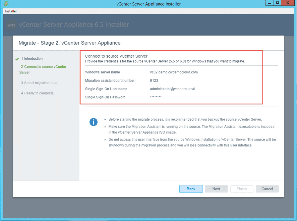The width and height of the screenshot is (297, 221).
Task: Click the 'Single Sign-On Password' label
Action: (x=105, y=97)
